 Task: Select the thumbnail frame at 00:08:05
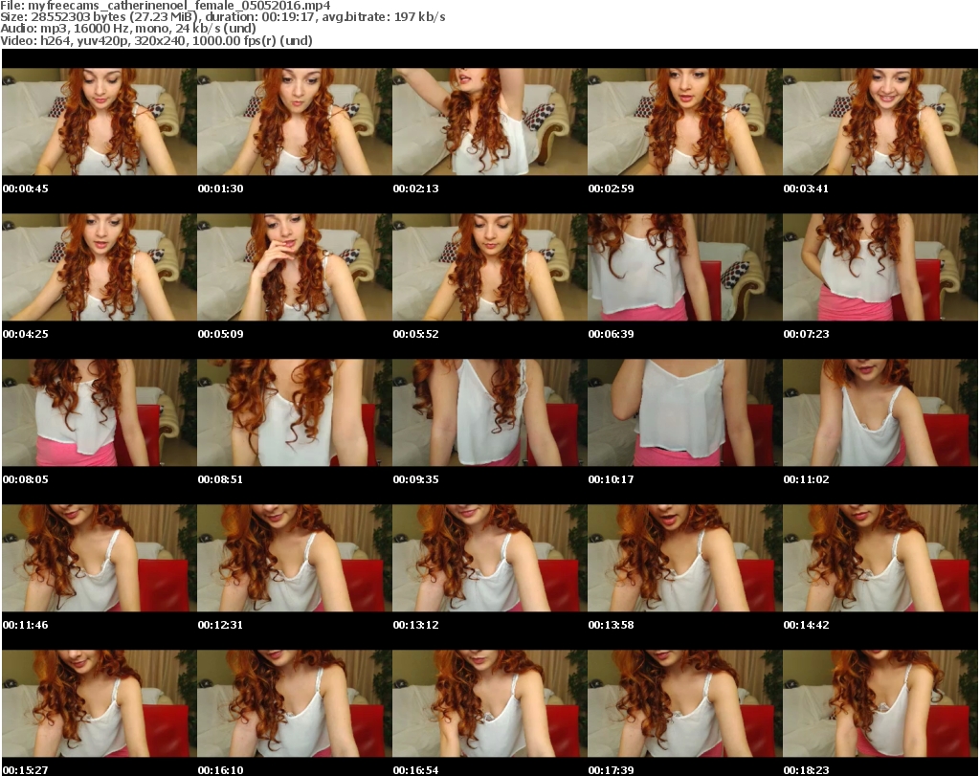coord(99,412)
